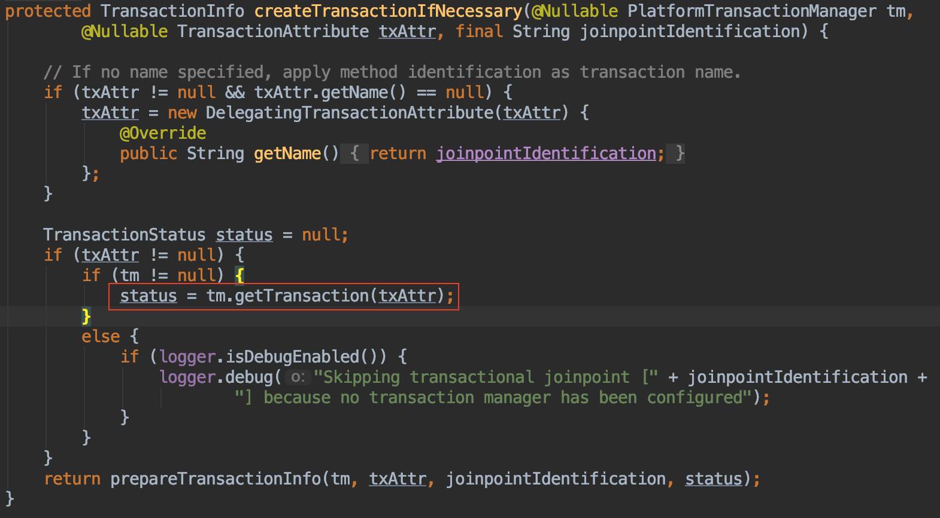The width and height of the screenshot is (940, 518).
Task: Click the highlighted opening brace after tm != null
Action: click(x=239, y=276)
